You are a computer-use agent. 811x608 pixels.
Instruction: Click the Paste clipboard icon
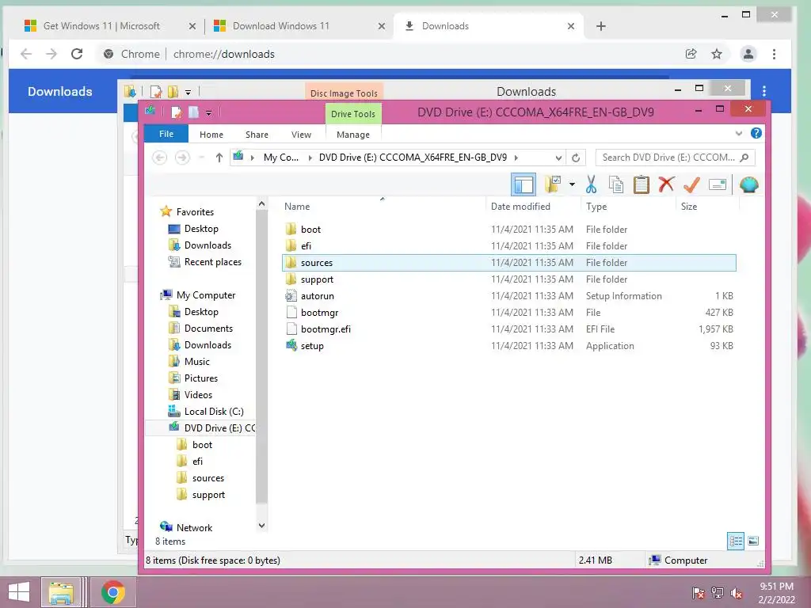[x=641, y=184]
